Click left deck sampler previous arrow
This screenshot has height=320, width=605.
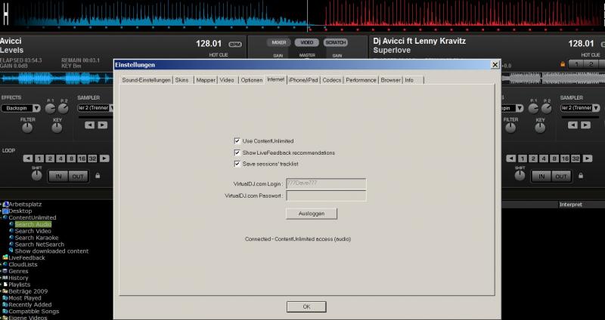(89, 125)
